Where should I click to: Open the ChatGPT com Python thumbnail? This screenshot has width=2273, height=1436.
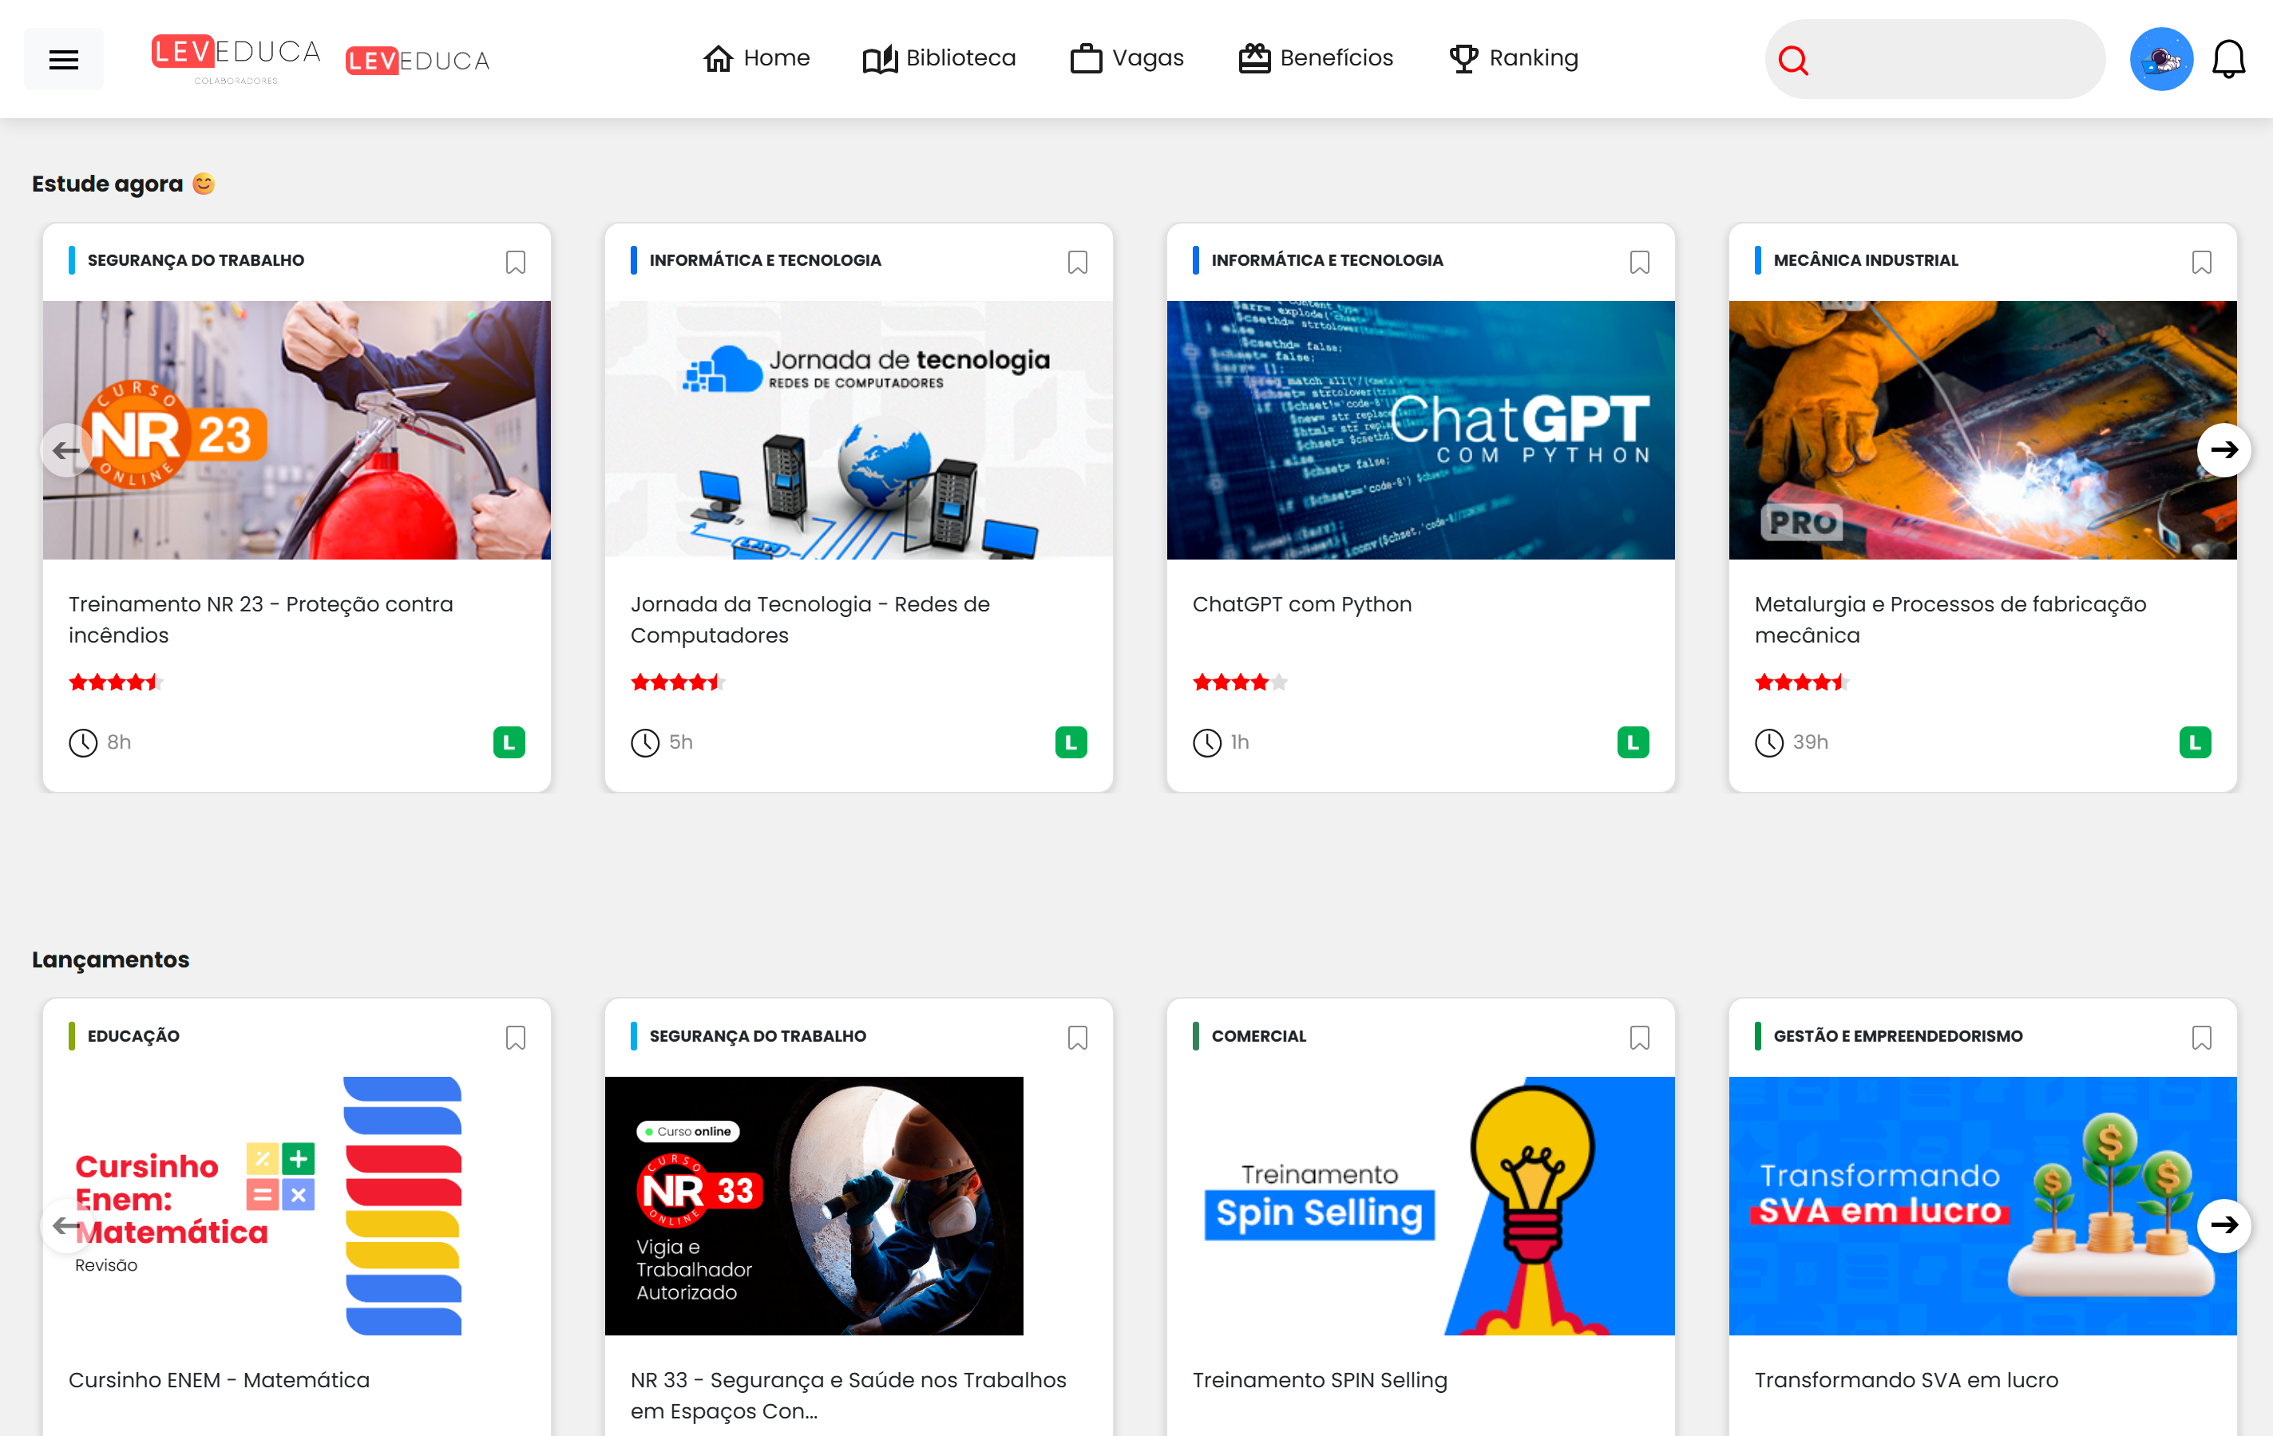(x=1420, y=430)
